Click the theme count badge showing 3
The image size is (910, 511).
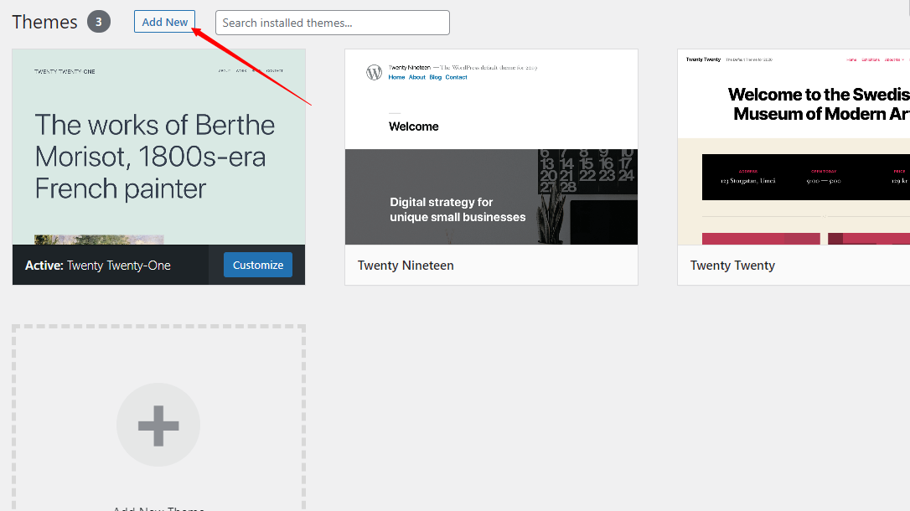click(99, 22)
